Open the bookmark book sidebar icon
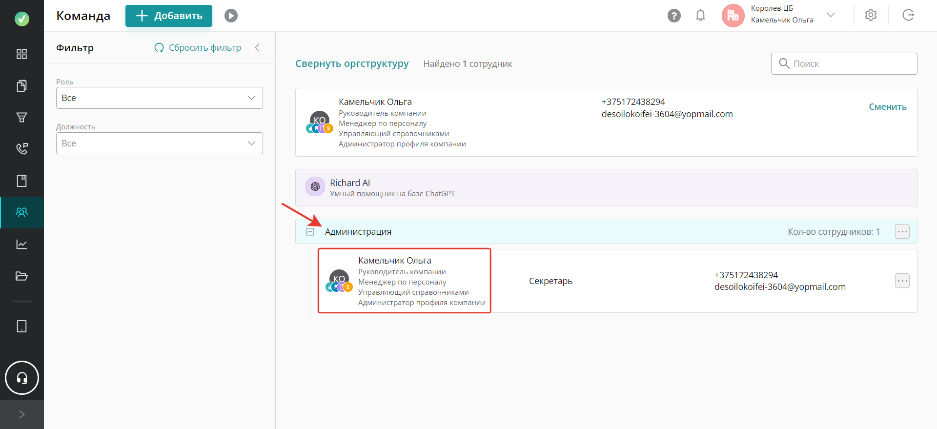The image size is (937, 429). pos(22,181)
